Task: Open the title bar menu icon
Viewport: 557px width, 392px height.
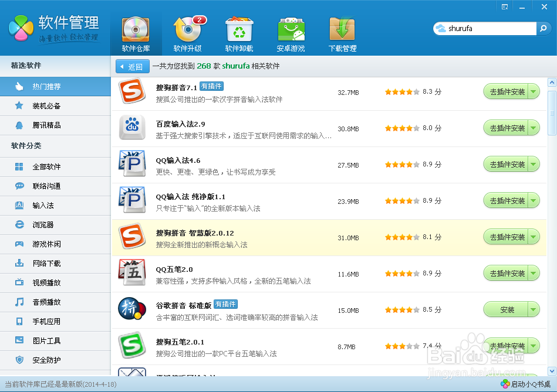Action: point(504,7)
